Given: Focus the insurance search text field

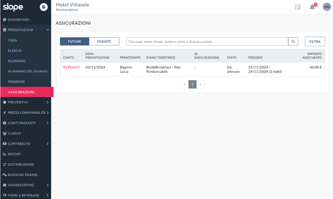Looking at the screenshot, I should [207, 41].
